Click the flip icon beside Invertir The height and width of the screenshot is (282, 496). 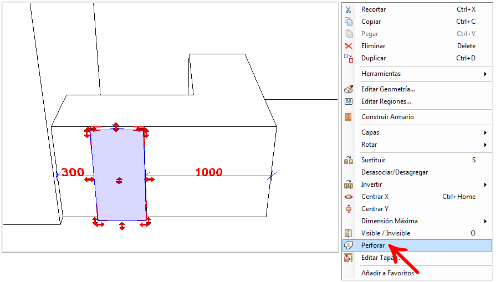tap(348, 184)
